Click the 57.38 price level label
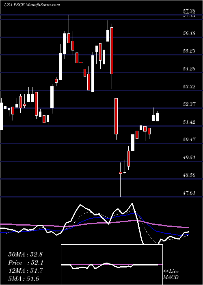203x285 pixels. coord(189,11)
